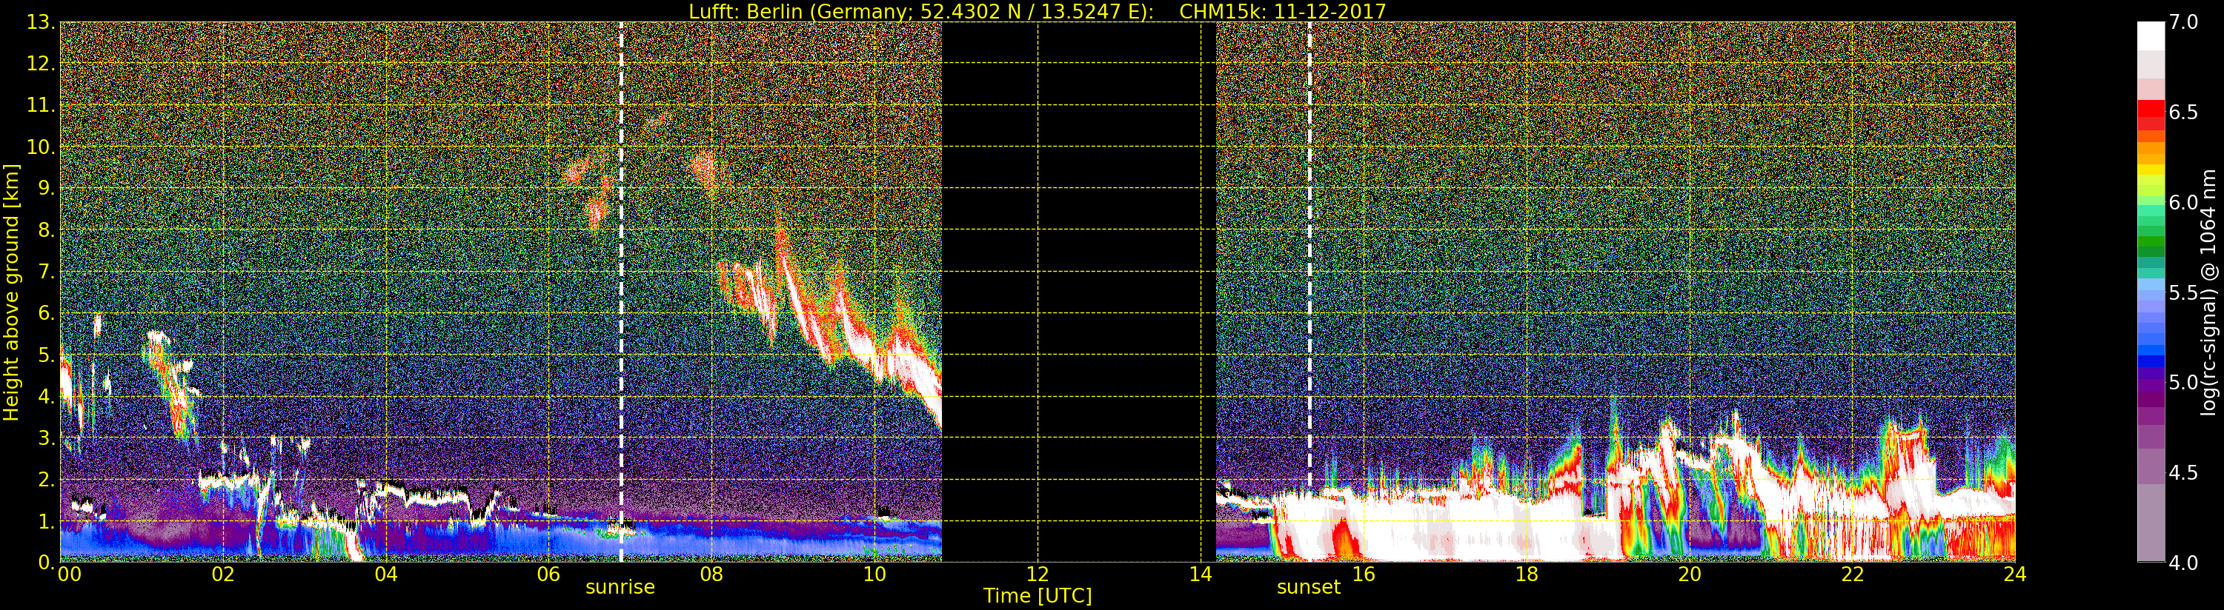This screenshot has height=610, width=2224.
Task: Click the red band of the colorbar
Action: click(2151, 113)
